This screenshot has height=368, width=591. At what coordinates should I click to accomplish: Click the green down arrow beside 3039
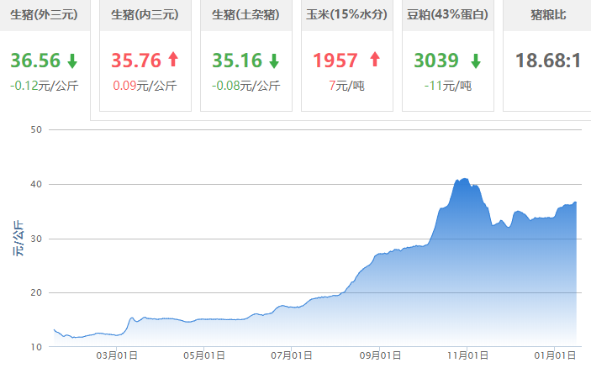476,60
